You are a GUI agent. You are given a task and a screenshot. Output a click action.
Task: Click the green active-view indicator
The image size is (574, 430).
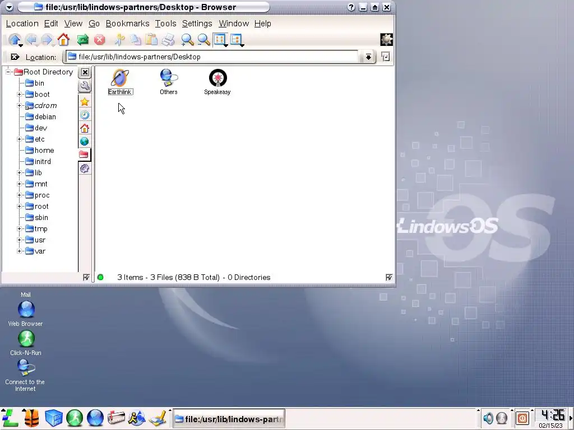click(100, 277)
